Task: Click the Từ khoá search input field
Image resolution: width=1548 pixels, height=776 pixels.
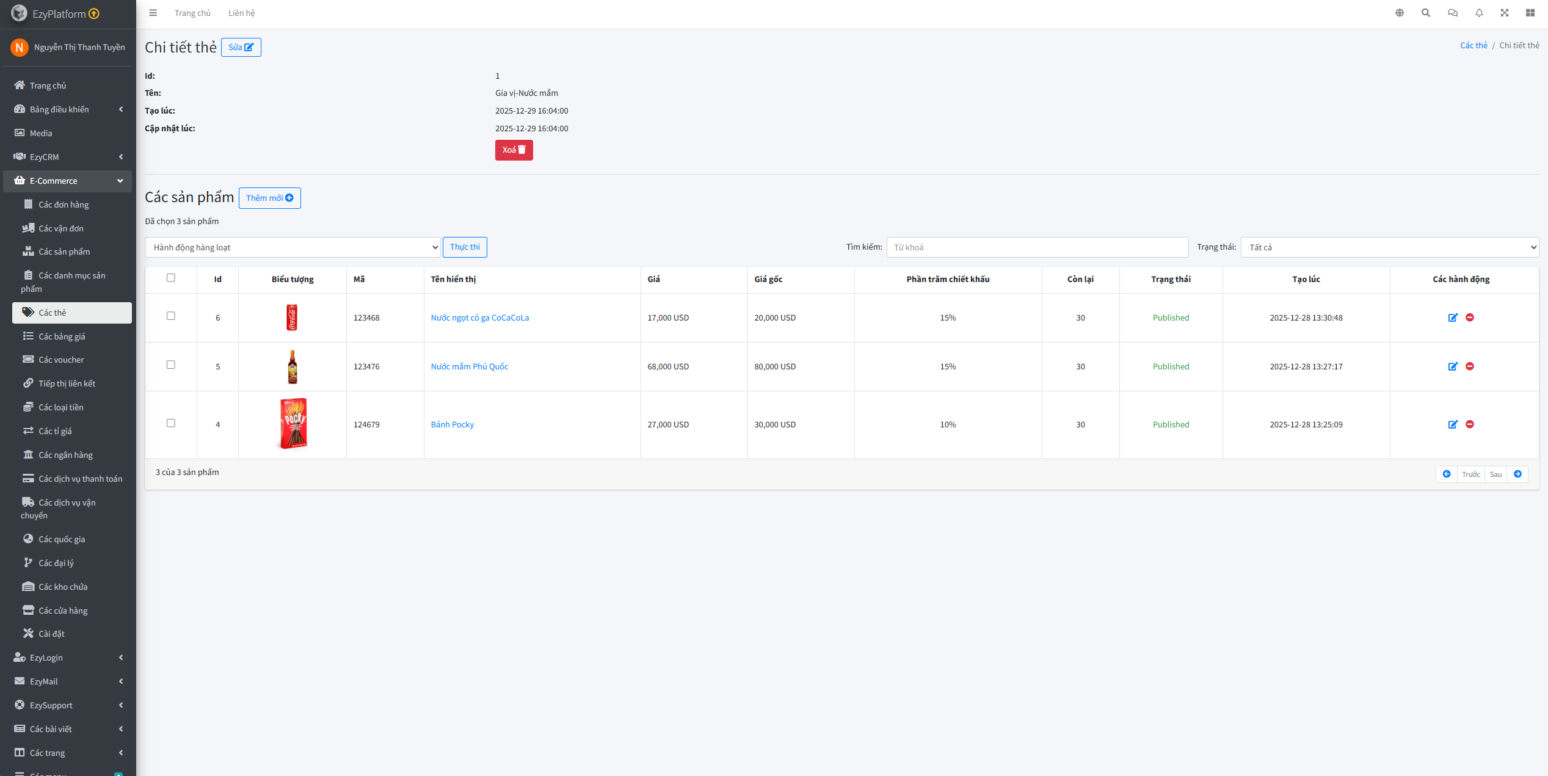Action: pos(1037,247)
